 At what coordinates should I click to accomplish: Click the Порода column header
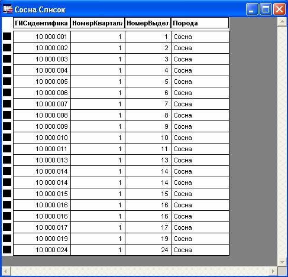200,23
